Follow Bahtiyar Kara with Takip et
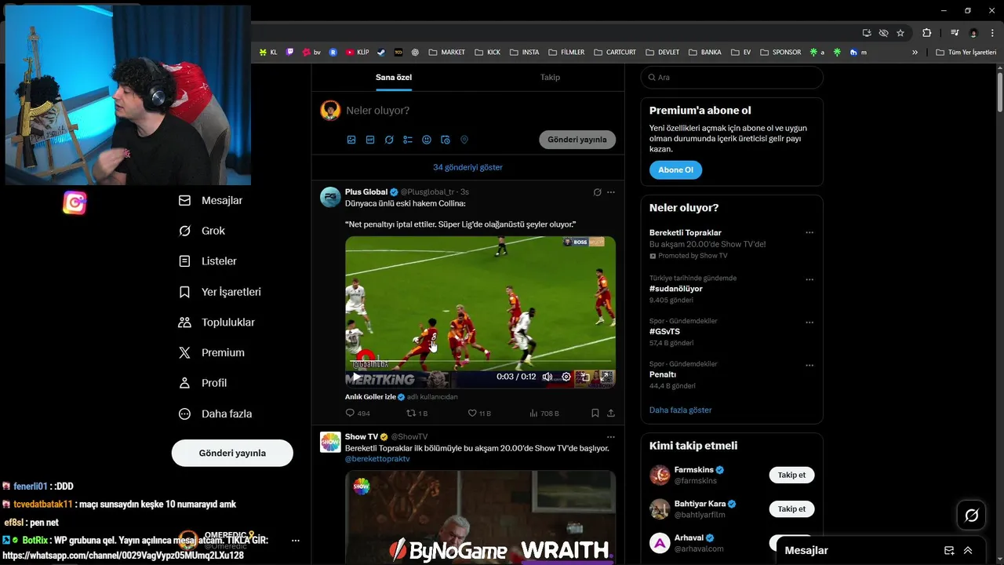Screen dimensions: 1004x565 click(791, 508)
